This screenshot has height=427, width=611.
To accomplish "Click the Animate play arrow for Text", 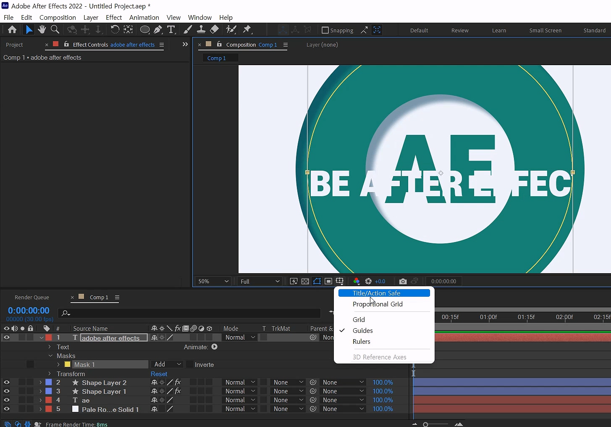I will coord(215,347).
